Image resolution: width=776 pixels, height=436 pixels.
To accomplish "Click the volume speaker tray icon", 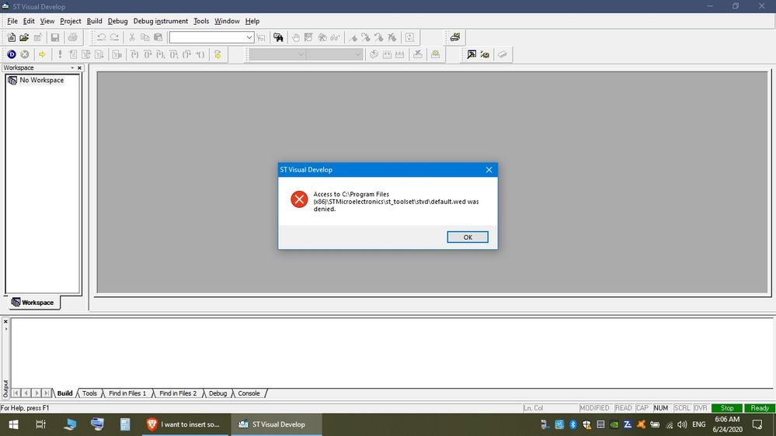I will click(683, 424).
